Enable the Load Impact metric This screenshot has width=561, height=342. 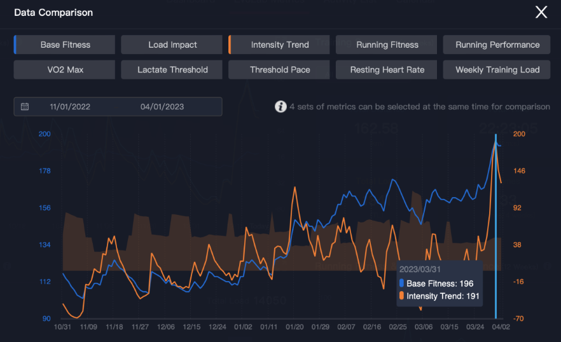172,44
